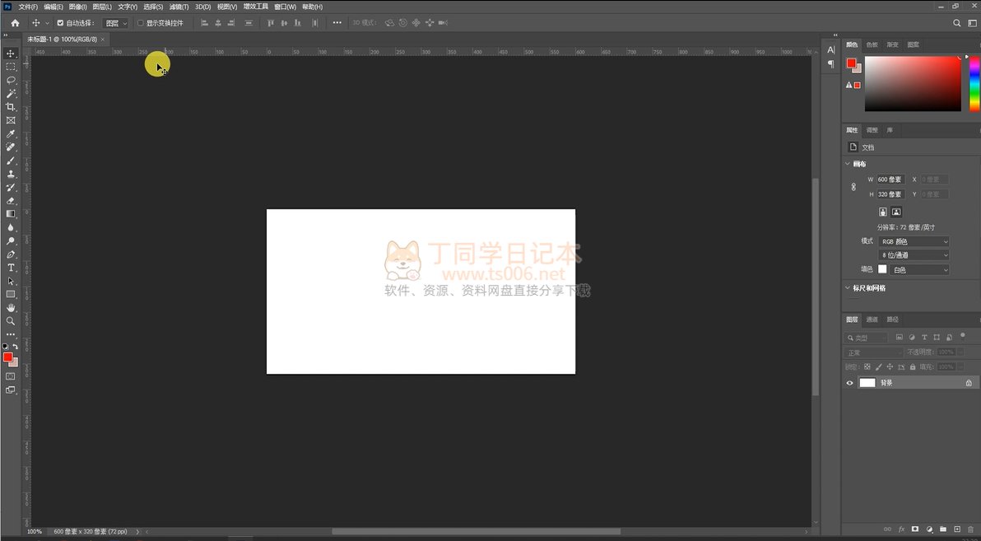The width and height of the screenshot is (981, 541).
Task: Click the Home icon in options bar
Action: coord(15,23)
